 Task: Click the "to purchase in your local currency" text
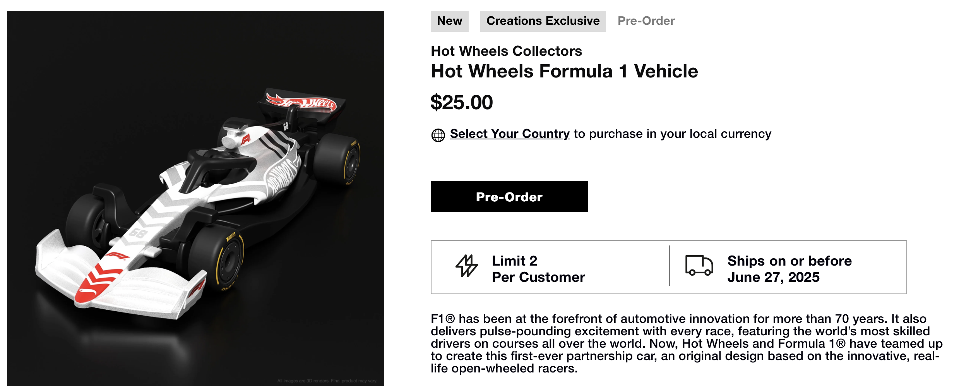[x=672, y=134]
